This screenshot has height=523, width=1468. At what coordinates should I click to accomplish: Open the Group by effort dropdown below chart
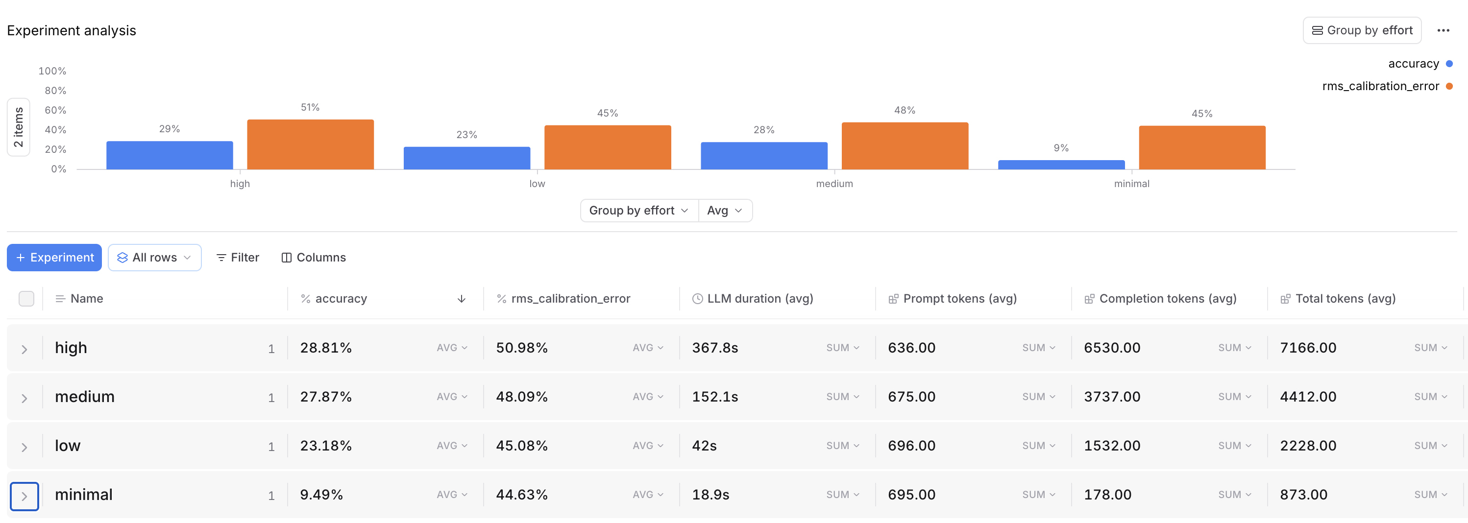(x=638, y=210)
